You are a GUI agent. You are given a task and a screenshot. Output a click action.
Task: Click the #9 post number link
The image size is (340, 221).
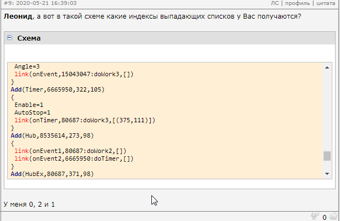click(8, 3)
